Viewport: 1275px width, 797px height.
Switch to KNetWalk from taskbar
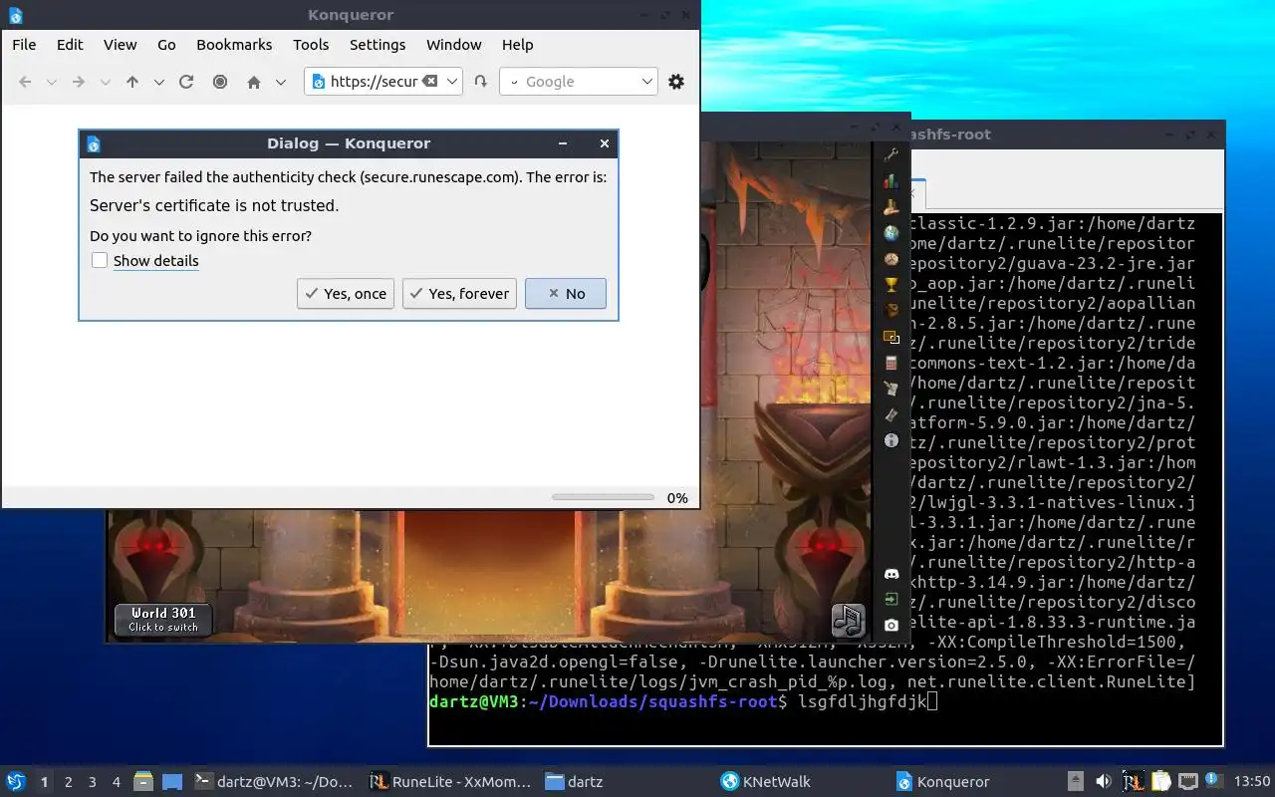(766, 782)
